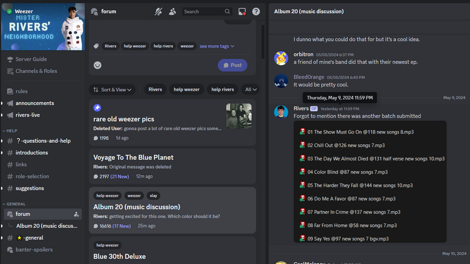The height and width of the screenshot is (264, 470).
Task: Open rare old weezer pics thumbnail
Action: pyautogui.click(x=239, y=116)
